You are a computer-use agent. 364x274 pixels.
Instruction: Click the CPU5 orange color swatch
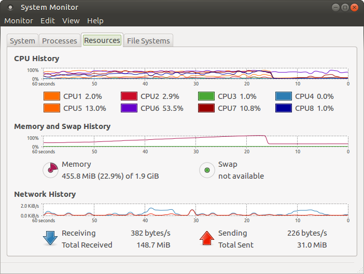coord(52,108)
